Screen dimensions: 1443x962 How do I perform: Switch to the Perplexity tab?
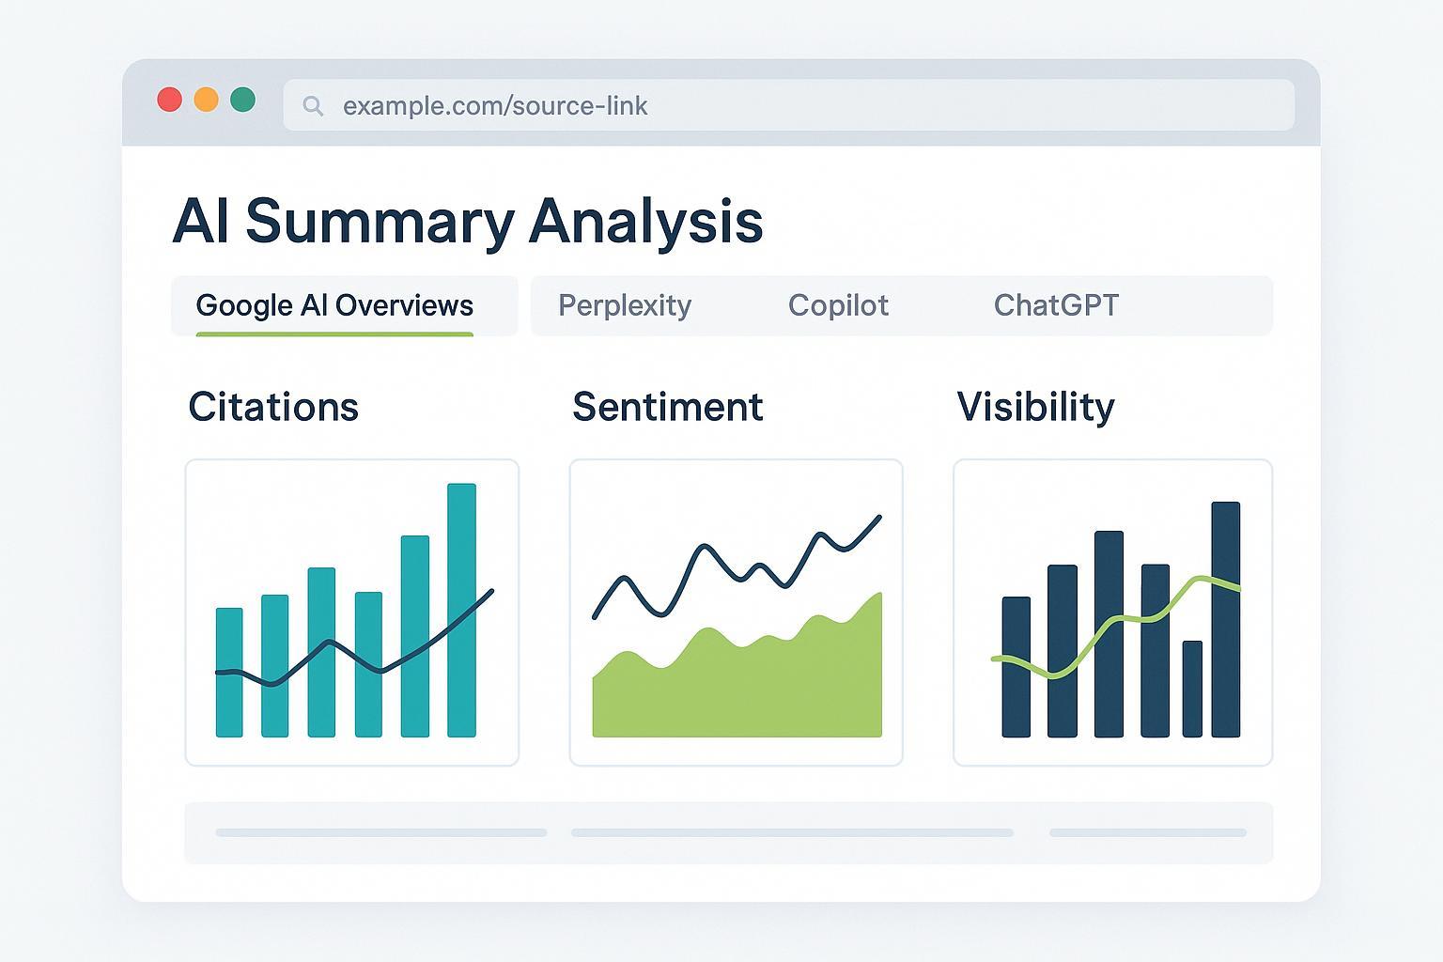click(625, 305)
